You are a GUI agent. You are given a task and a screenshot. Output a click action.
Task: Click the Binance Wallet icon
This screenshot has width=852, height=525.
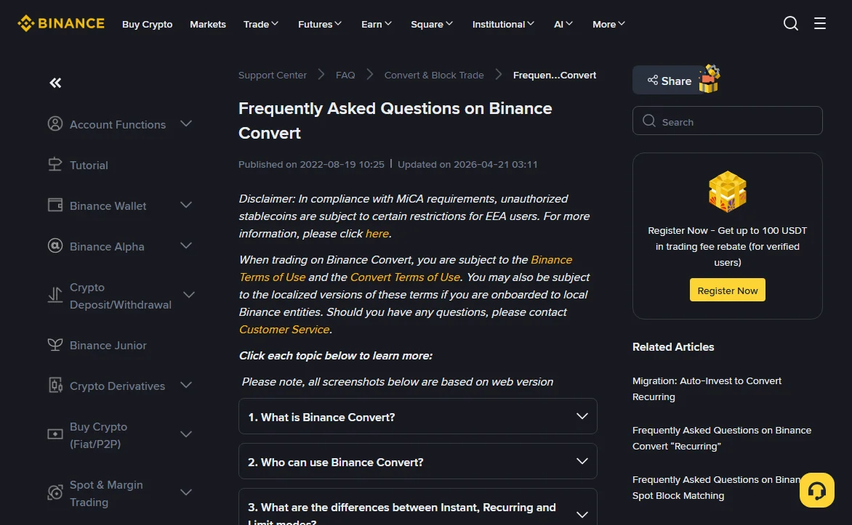[55, 205]
